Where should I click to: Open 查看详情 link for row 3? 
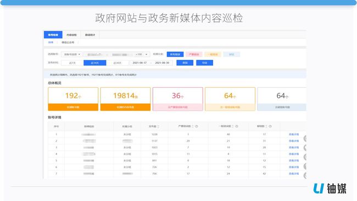tap(294, 148)
